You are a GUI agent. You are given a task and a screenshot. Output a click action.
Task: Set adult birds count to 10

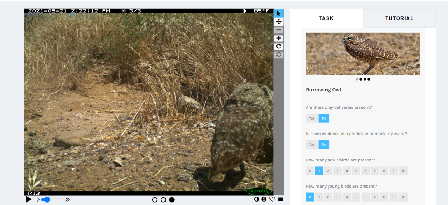403,171
